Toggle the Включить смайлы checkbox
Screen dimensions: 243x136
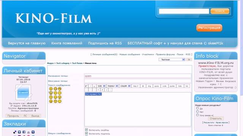[x=87, y=130]
